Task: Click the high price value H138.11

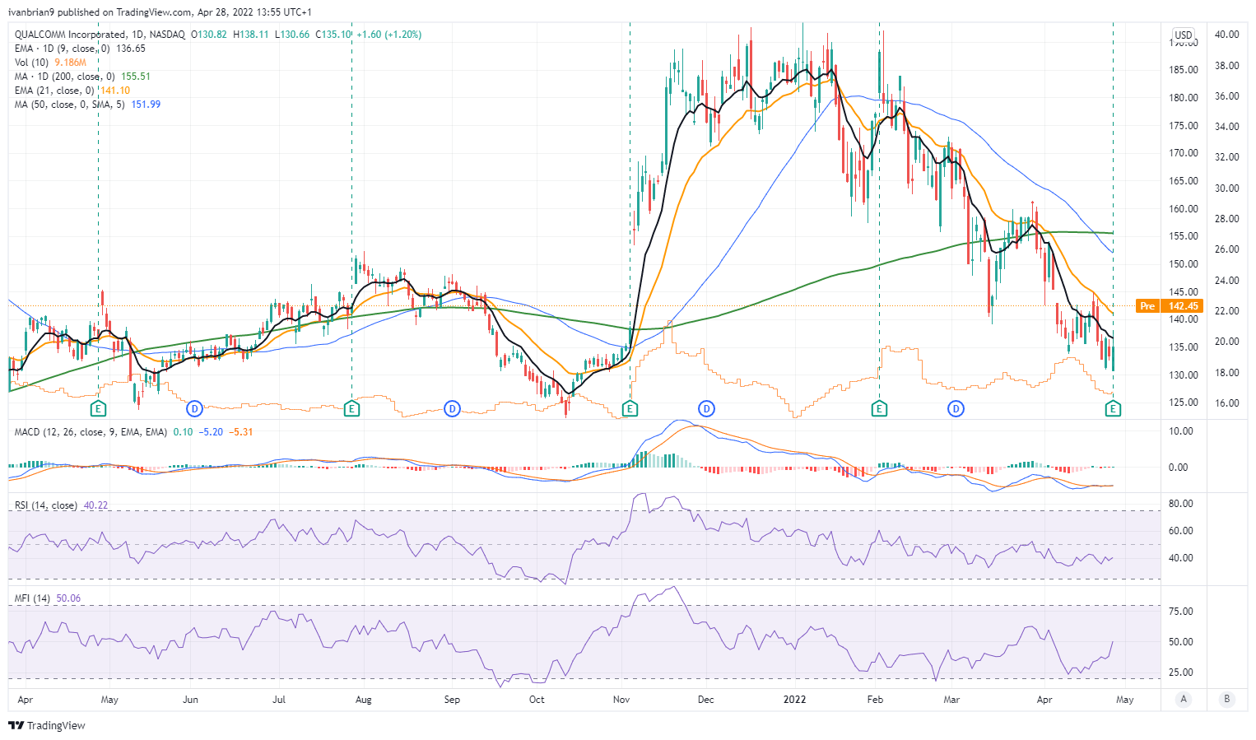Action: [252, 35]
